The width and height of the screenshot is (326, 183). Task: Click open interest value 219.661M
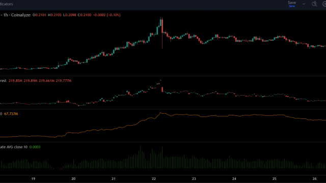(x=46, y=81)
